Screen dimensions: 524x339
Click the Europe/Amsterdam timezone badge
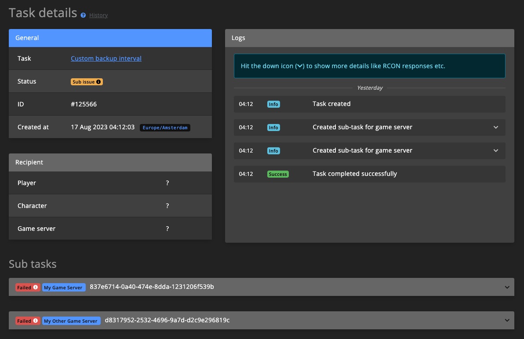(x=165, y=128)
